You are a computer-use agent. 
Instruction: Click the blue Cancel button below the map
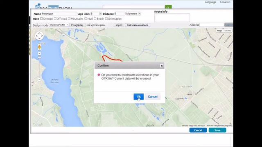(198, 130)
